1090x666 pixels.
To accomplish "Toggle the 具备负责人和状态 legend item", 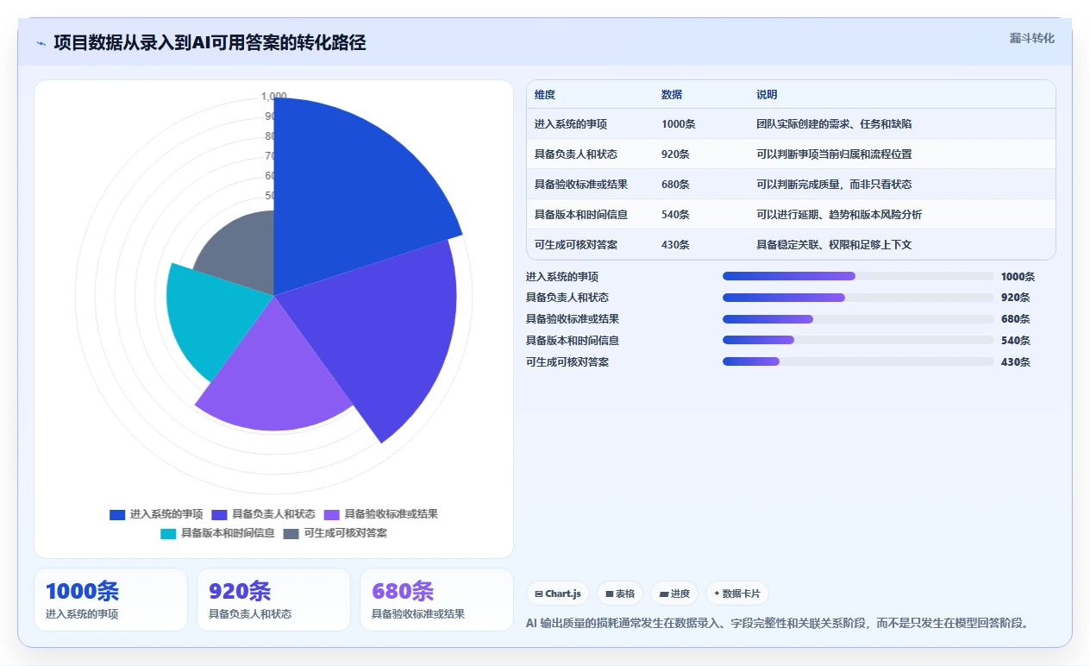I will coord(263,514).
